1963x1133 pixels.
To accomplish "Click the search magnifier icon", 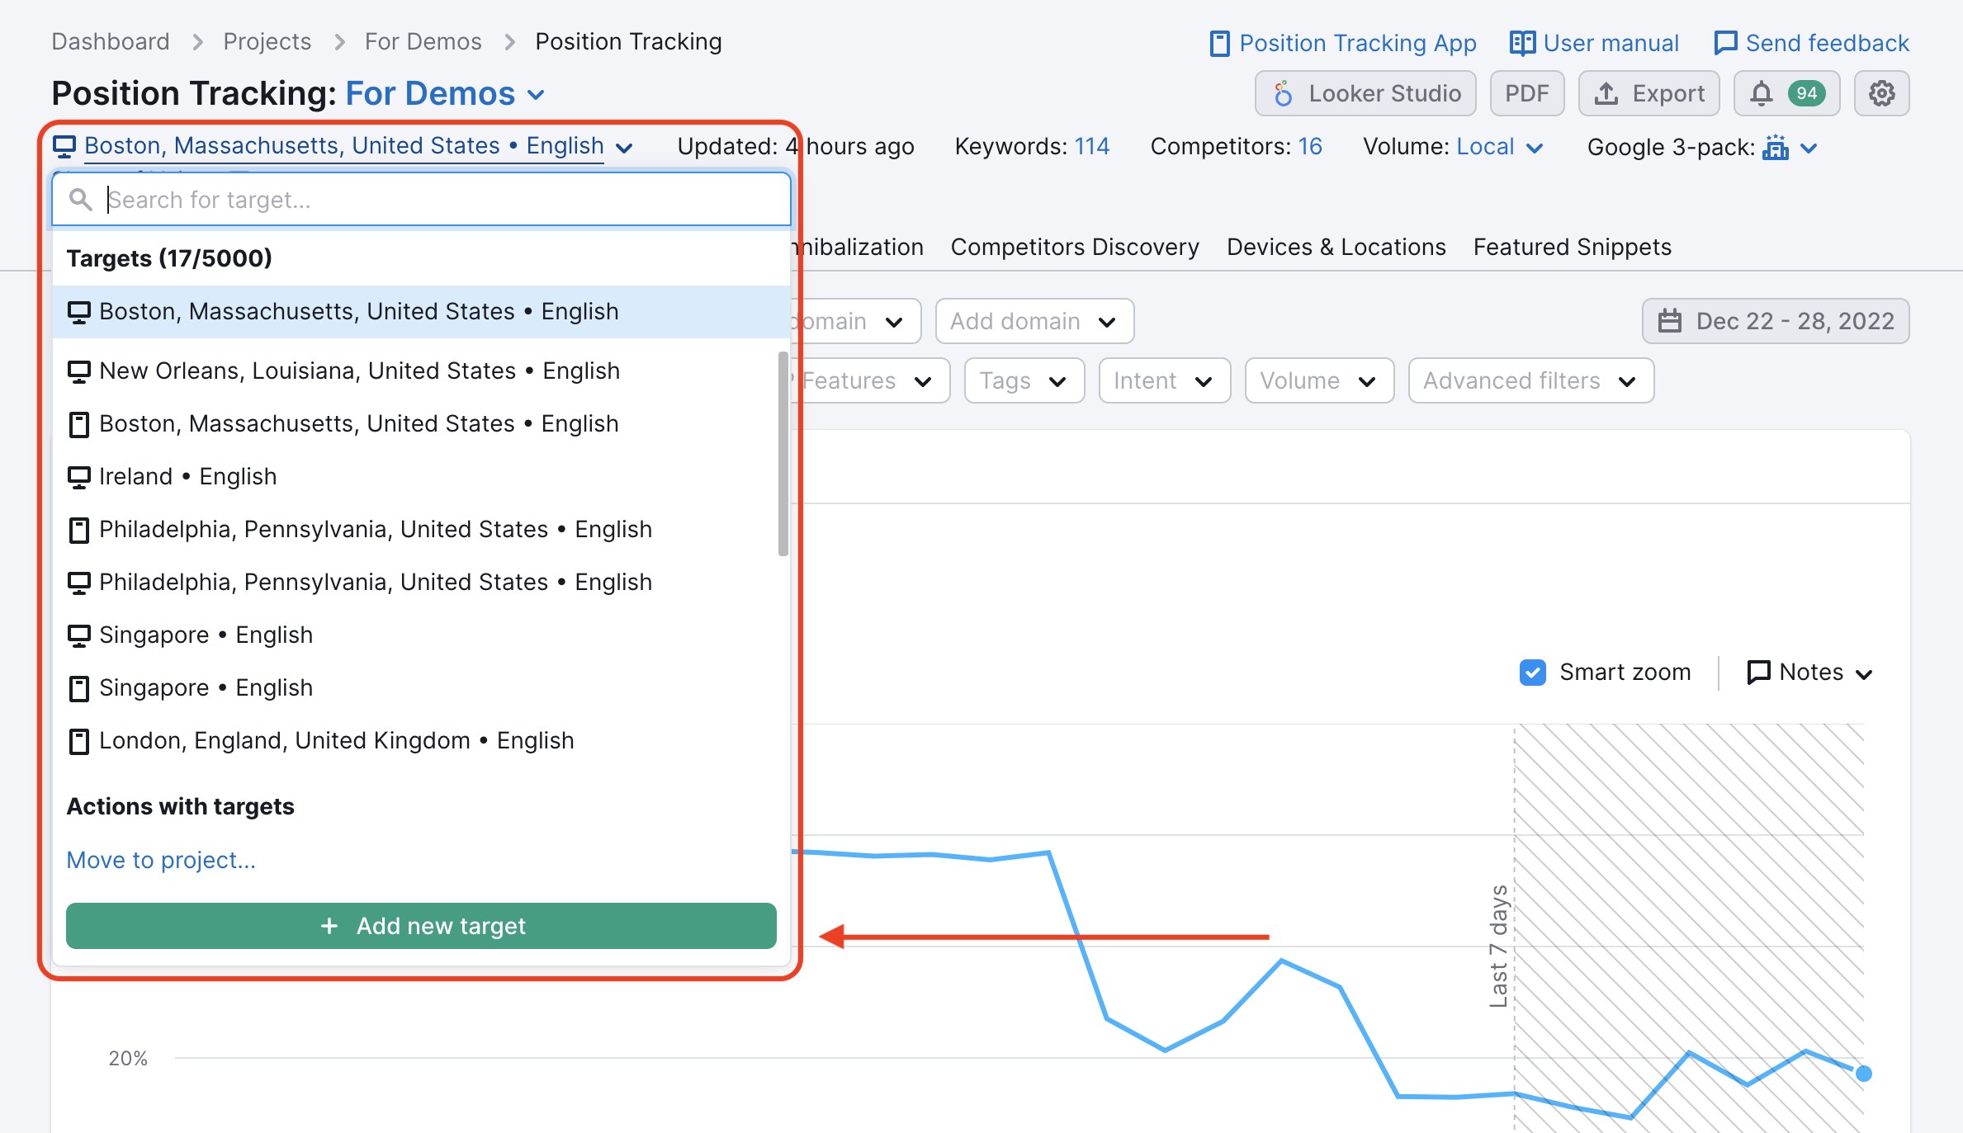I will 80,200.
